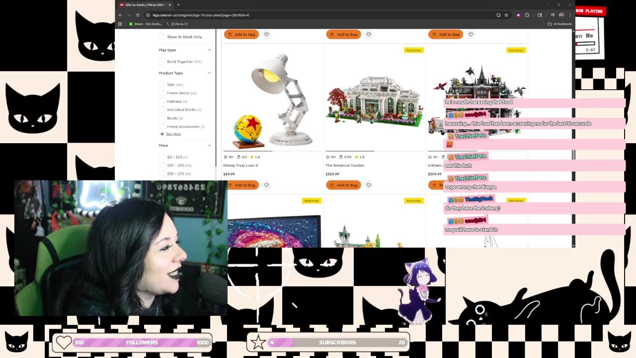
Task: Click the plus icon to open a new tab
Action: pyautogui.click(x=178, y=5)
